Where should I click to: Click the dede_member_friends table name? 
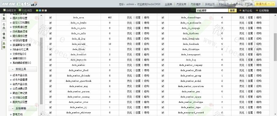coord(78,76)
